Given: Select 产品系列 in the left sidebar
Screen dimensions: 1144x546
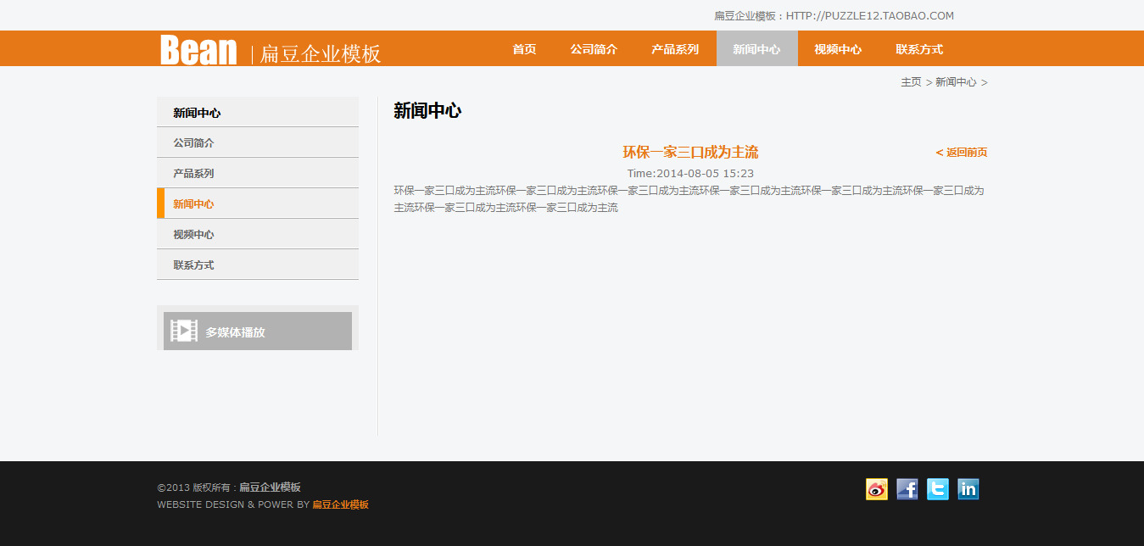Looking at the screenshot, I should (193, 174).
